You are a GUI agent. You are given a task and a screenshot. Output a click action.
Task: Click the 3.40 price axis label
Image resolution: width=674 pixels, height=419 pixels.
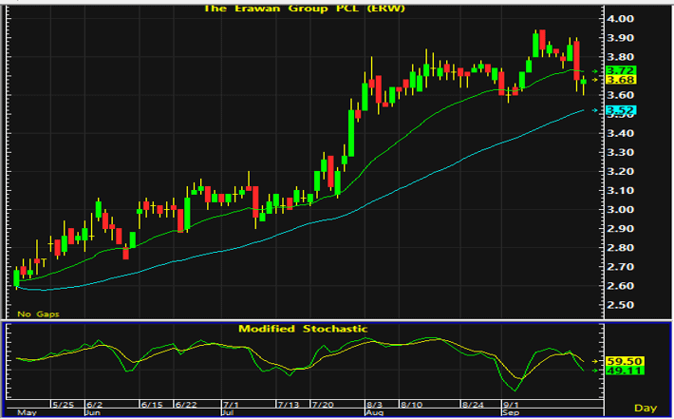click(x=621, y=133)
